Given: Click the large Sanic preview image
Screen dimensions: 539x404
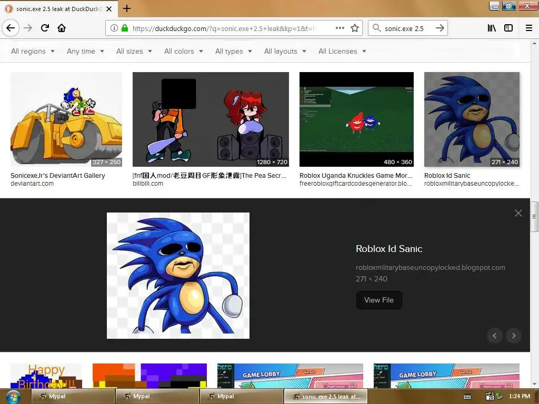Looking at the screenshot, I should pos(178,276).
